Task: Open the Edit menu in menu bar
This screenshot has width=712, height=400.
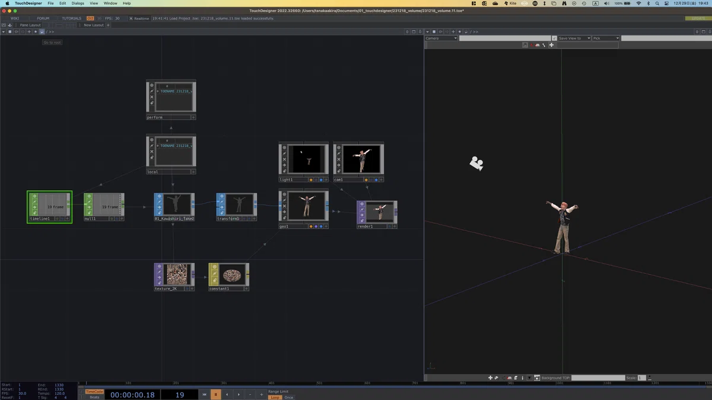Action: click(x=62, y=3)
